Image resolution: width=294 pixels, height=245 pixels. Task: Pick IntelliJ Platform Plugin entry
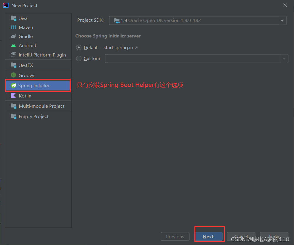pos(42,55)
